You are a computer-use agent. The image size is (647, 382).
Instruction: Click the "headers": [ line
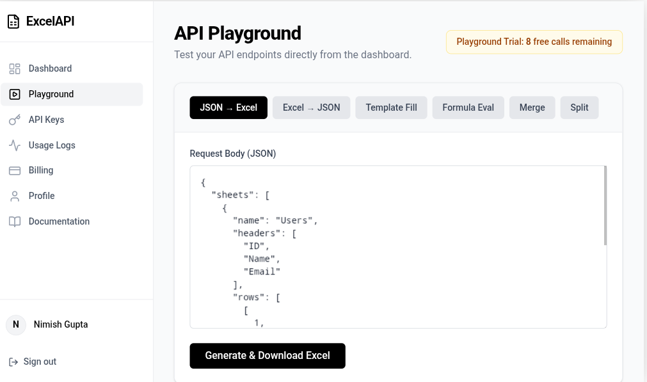(264, 234)
